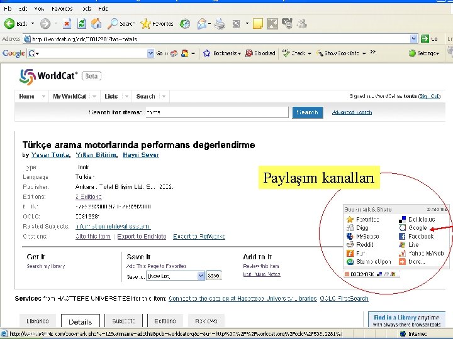The image size is (453, 339).
Task: Click the Cite this Item link
Action: point(92,237)
